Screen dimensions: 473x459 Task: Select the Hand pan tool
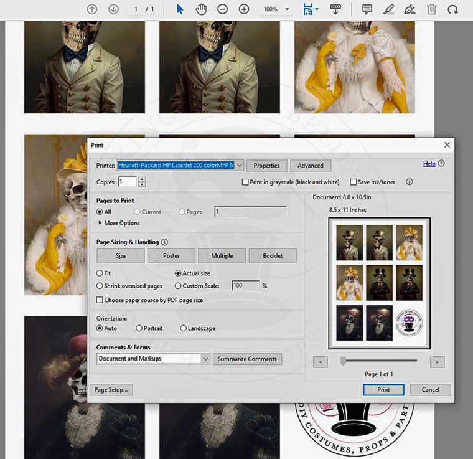click(201, 9)
